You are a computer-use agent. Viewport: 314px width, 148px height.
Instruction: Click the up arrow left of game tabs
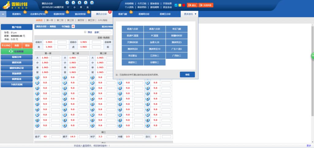(3, 14)
